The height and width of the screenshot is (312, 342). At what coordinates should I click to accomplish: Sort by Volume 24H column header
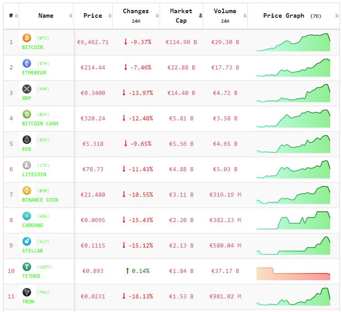click(x=225, y=15)
